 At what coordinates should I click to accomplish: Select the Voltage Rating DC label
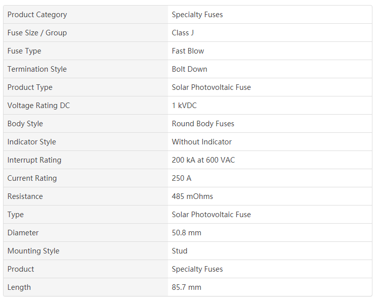click(x=38, y=106)
